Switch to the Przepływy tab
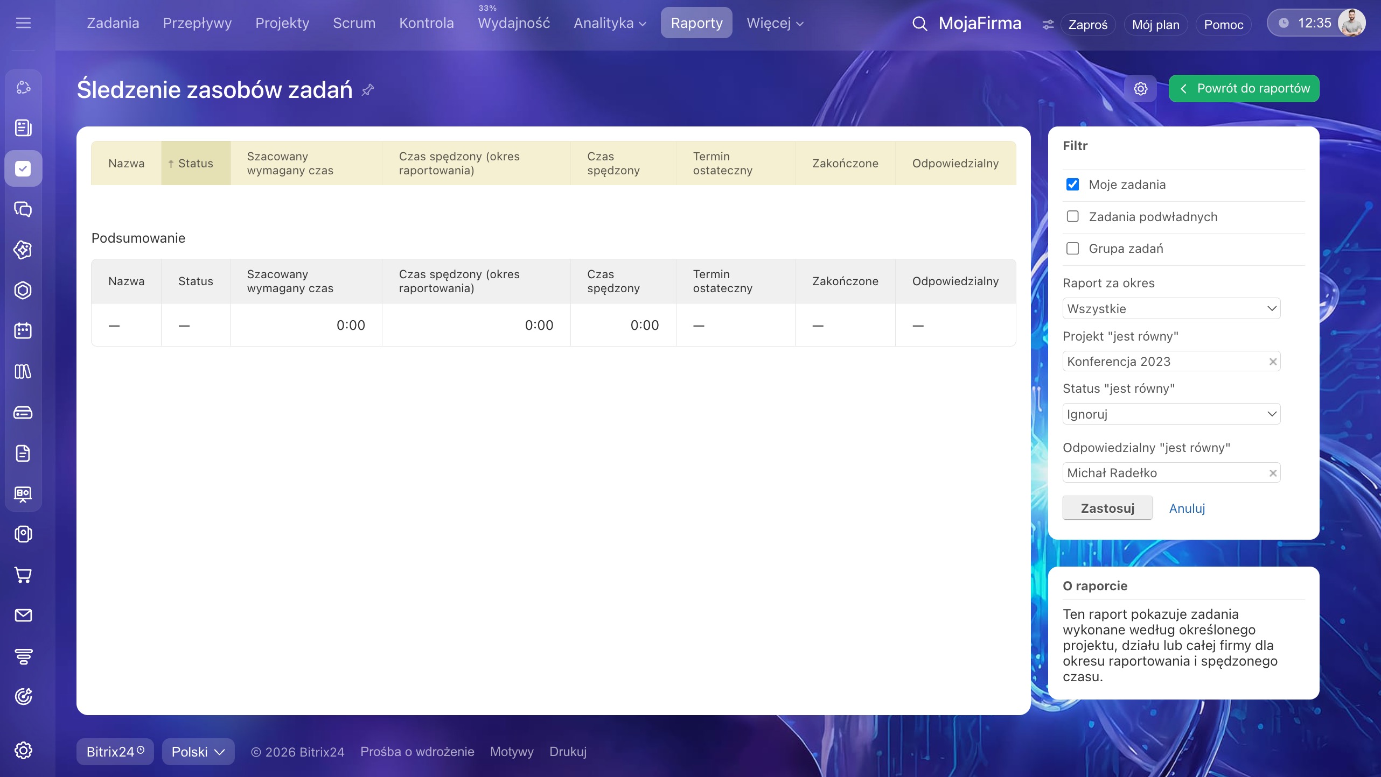The width and height of the screenshot is (1381, 777). [197, 23]
